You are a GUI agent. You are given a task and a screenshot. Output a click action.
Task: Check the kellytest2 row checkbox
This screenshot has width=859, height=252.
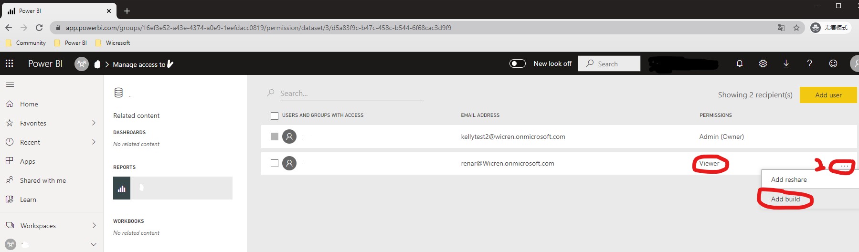pos(275,136)
